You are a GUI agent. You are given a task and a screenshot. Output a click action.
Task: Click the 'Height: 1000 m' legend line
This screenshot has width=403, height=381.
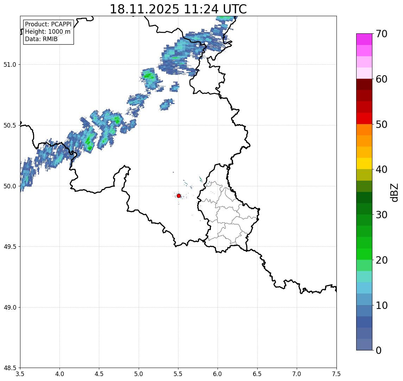tap(48, 32)
